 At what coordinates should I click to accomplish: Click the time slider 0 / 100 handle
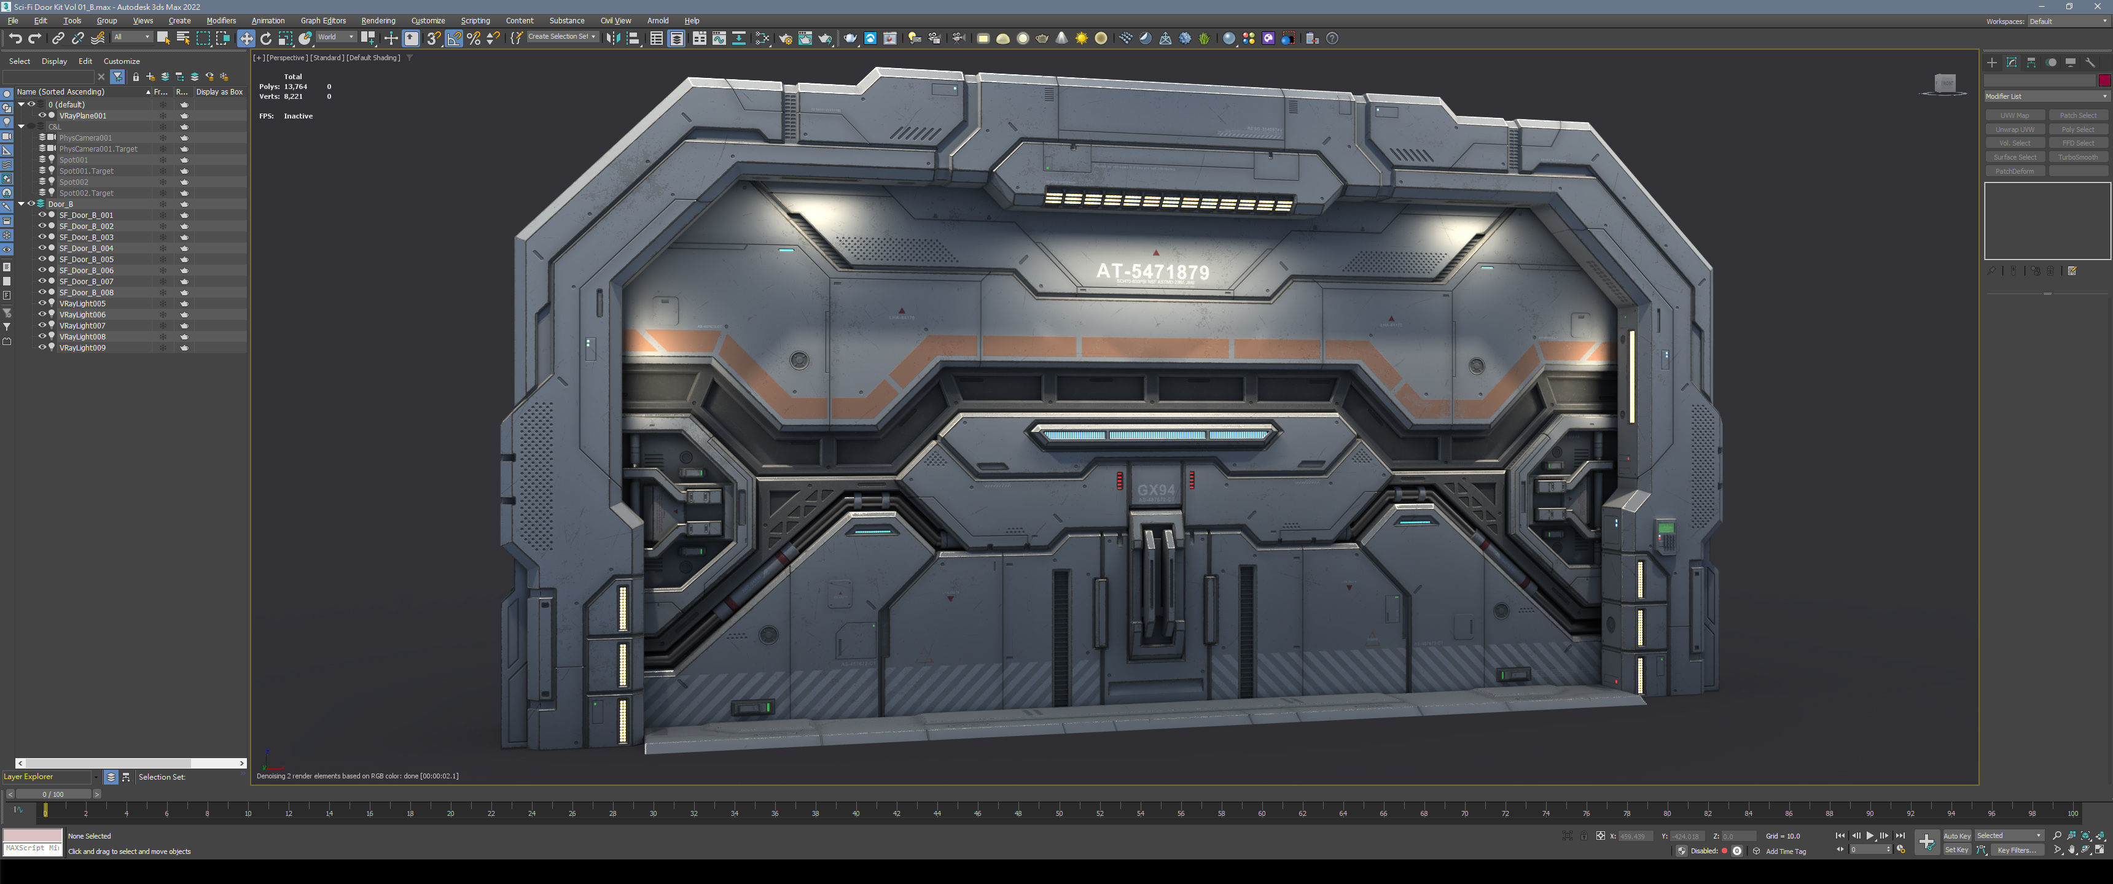coord(53,794)
